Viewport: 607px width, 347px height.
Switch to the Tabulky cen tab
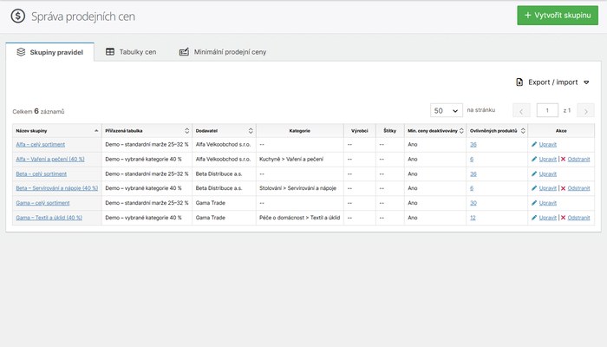click(x=131, y=52)
